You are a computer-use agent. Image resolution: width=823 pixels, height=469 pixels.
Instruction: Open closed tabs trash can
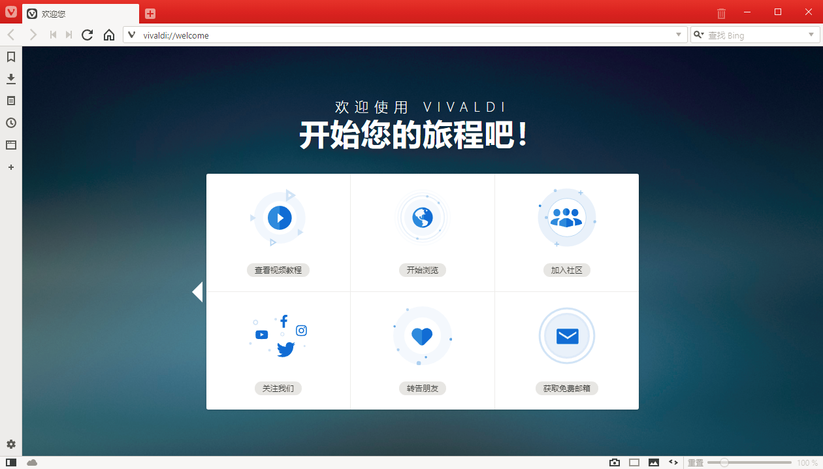pos(721,13)
